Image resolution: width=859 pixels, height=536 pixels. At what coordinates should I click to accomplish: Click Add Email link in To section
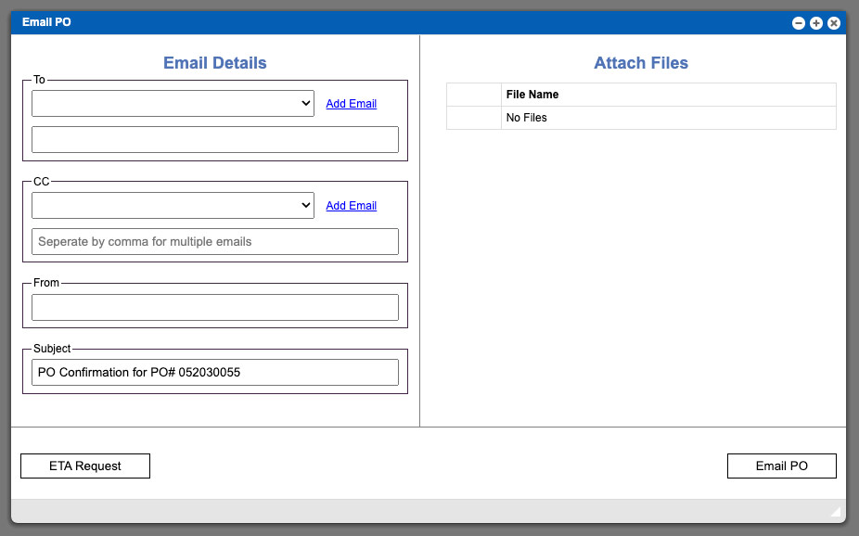(352, 104)
